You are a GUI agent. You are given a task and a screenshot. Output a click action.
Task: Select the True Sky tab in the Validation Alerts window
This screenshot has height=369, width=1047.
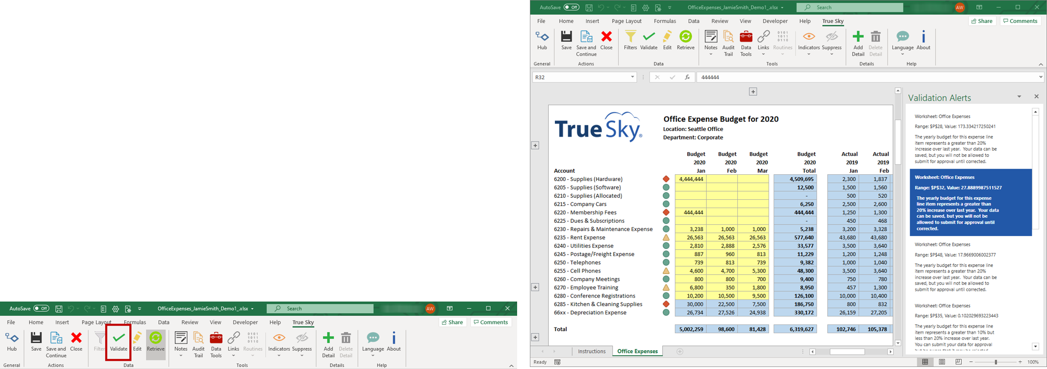pyautogui.click(x=833, y=21)
